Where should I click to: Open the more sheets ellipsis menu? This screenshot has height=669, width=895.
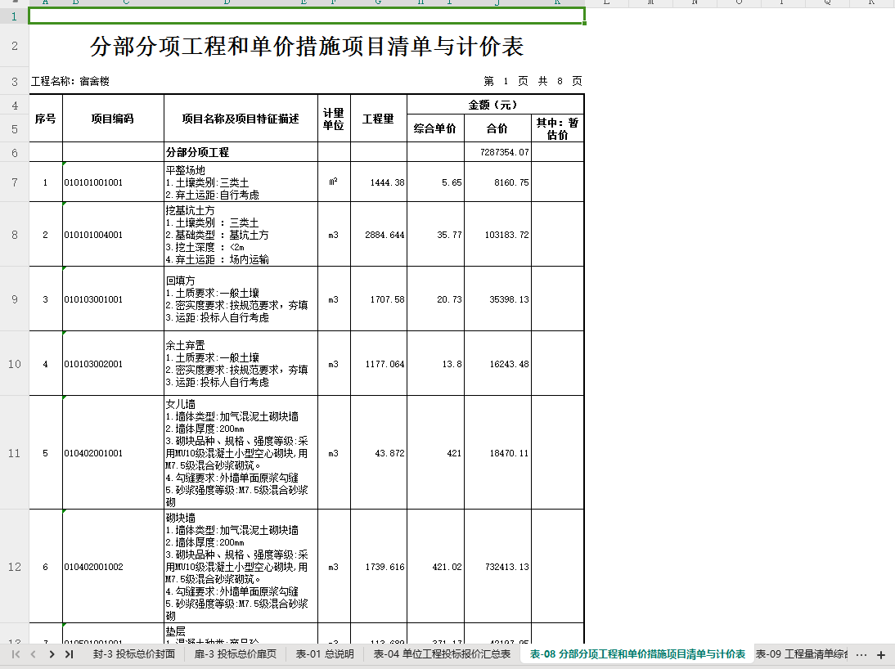861,655
